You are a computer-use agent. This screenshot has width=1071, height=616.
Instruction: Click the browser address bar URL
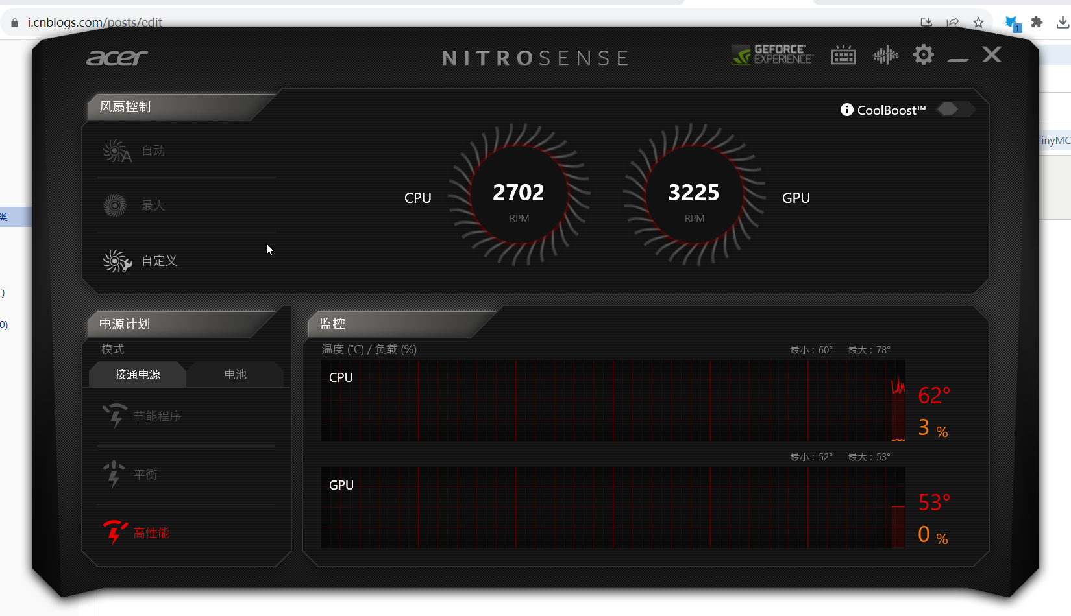95,22
